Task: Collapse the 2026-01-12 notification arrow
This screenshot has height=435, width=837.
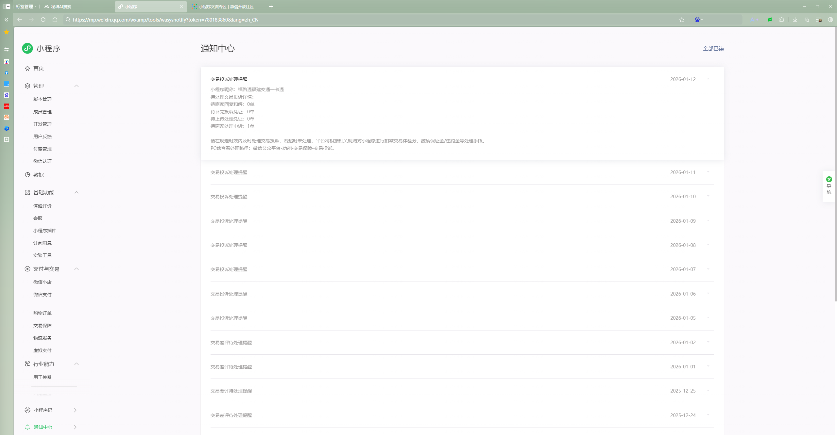Action: [708, 79]
